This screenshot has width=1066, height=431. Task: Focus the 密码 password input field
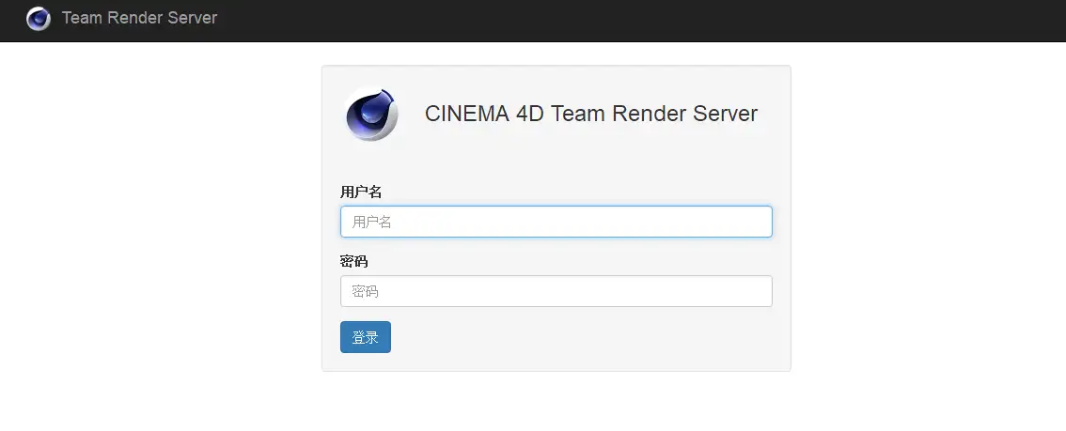[x=556, y=291]
